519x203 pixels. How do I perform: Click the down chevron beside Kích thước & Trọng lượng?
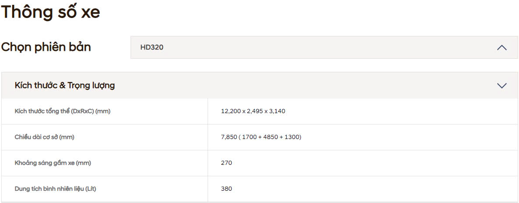pos(502,85)
